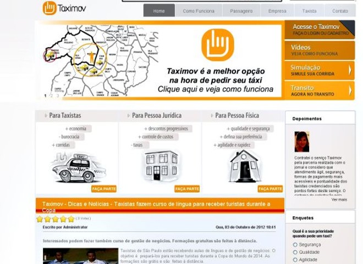The image size is (363, 264).
Task: Select the Qualidade poll option
Action: tap(295, 252)
